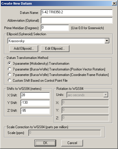118x149 pixels.
Task: Click the Cancel button
Action: (72, 143)
